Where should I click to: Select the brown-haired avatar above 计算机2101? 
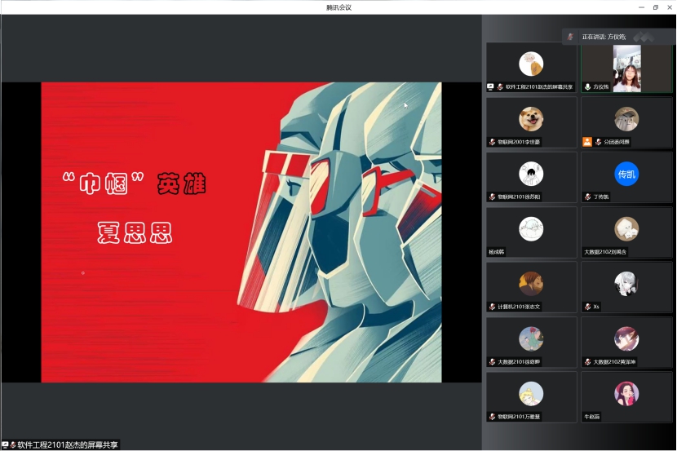pyautogui.click(x=531, y=284)
